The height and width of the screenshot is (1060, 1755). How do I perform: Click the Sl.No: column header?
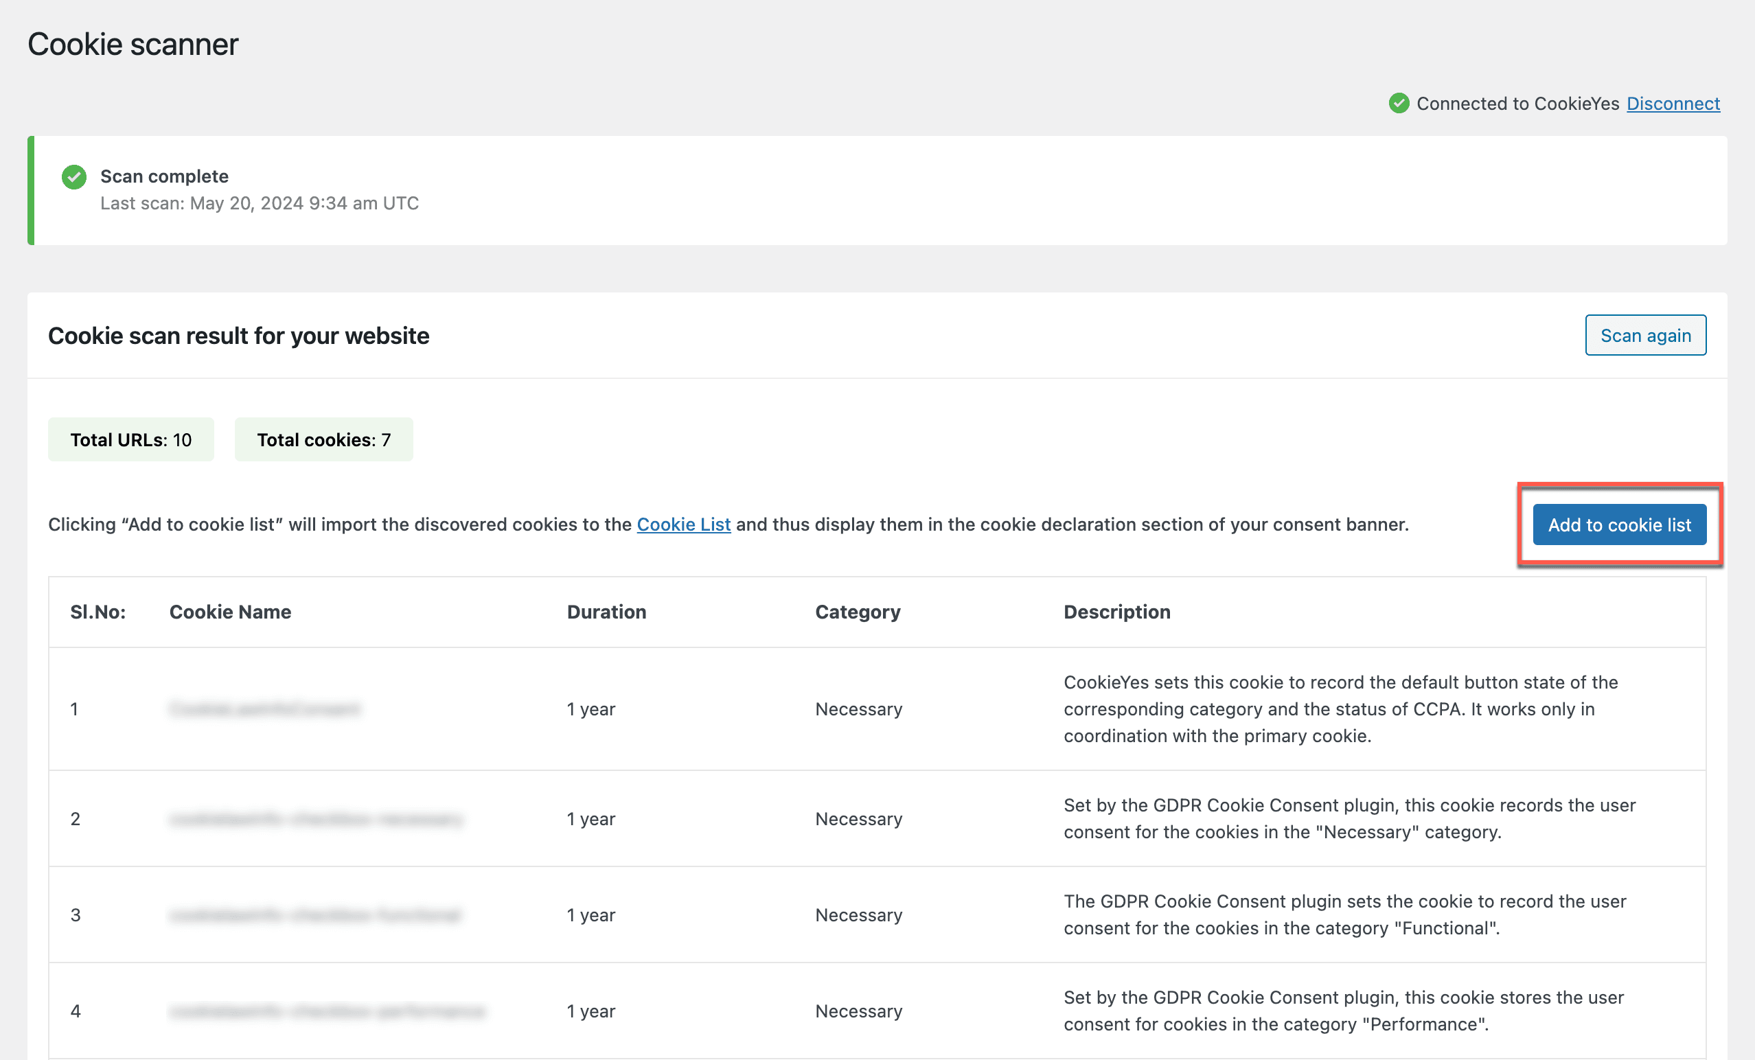(97, 612)
